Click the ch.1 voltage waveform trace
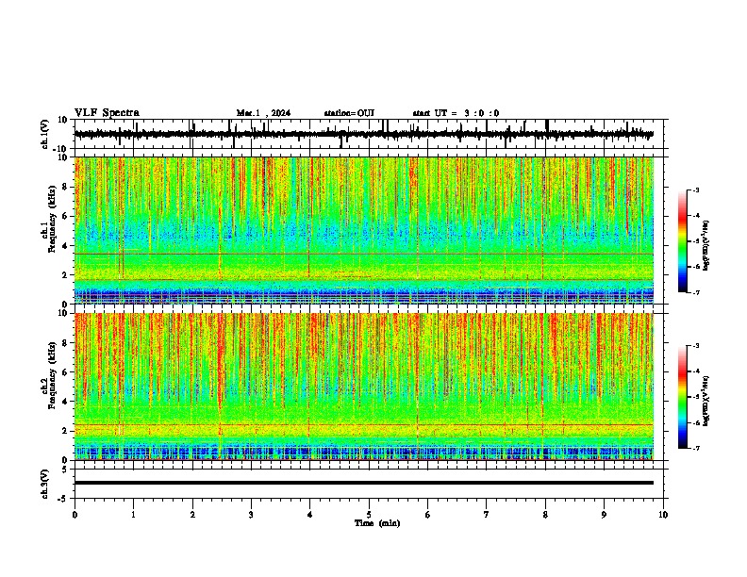 [363, 134]
